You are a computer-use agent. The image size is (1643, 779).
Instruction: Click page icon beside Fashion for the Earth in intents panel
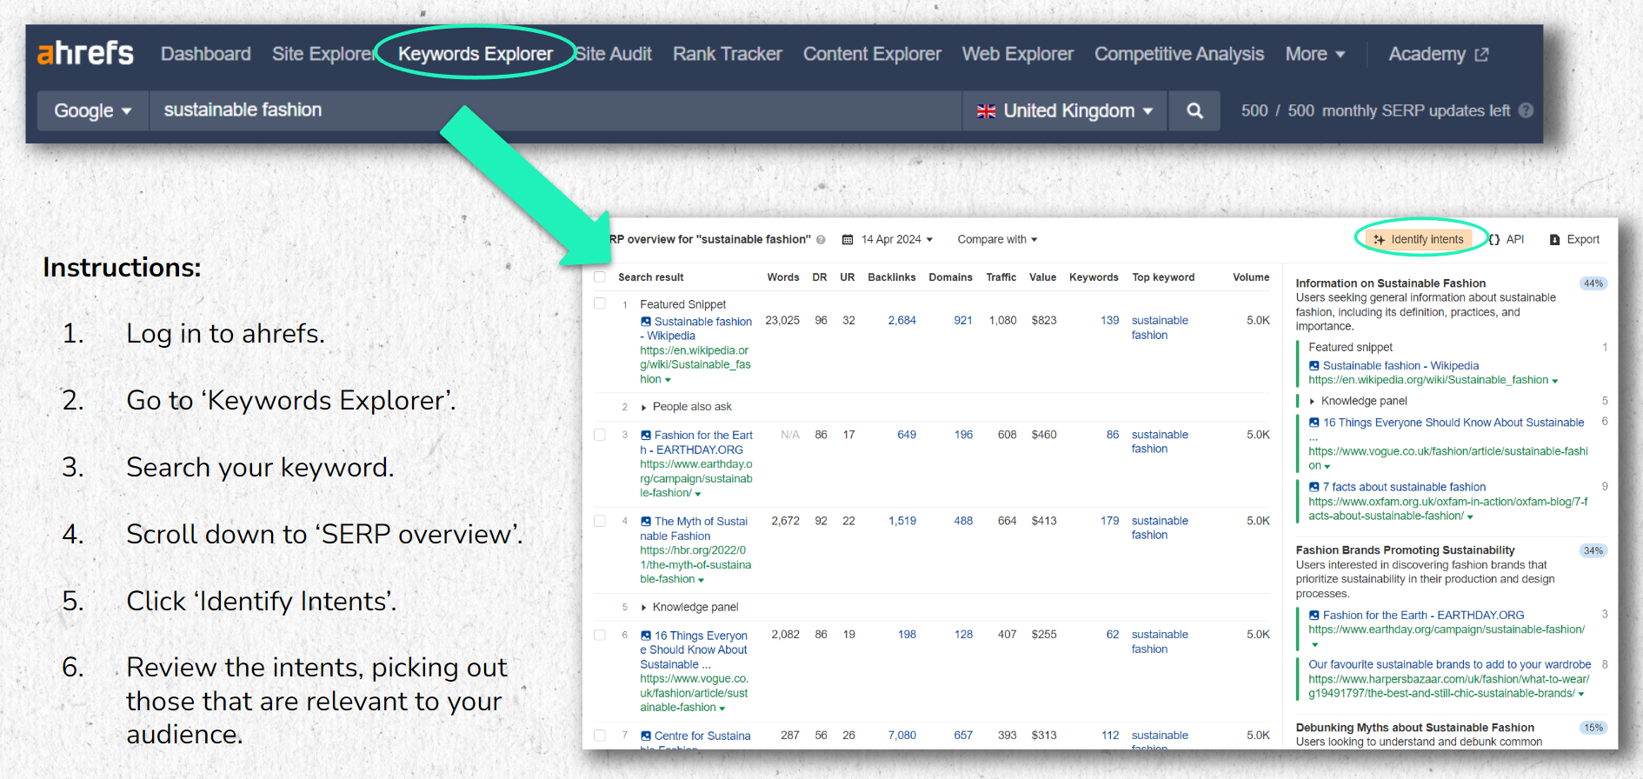tap(1314, 615)
